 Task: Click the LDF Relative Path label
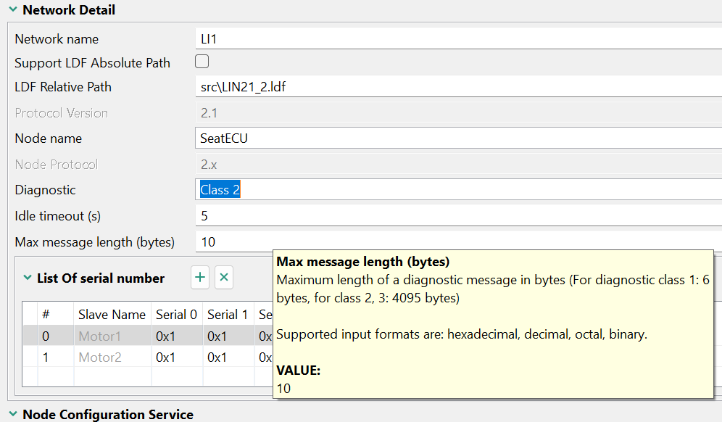[63, 86]
